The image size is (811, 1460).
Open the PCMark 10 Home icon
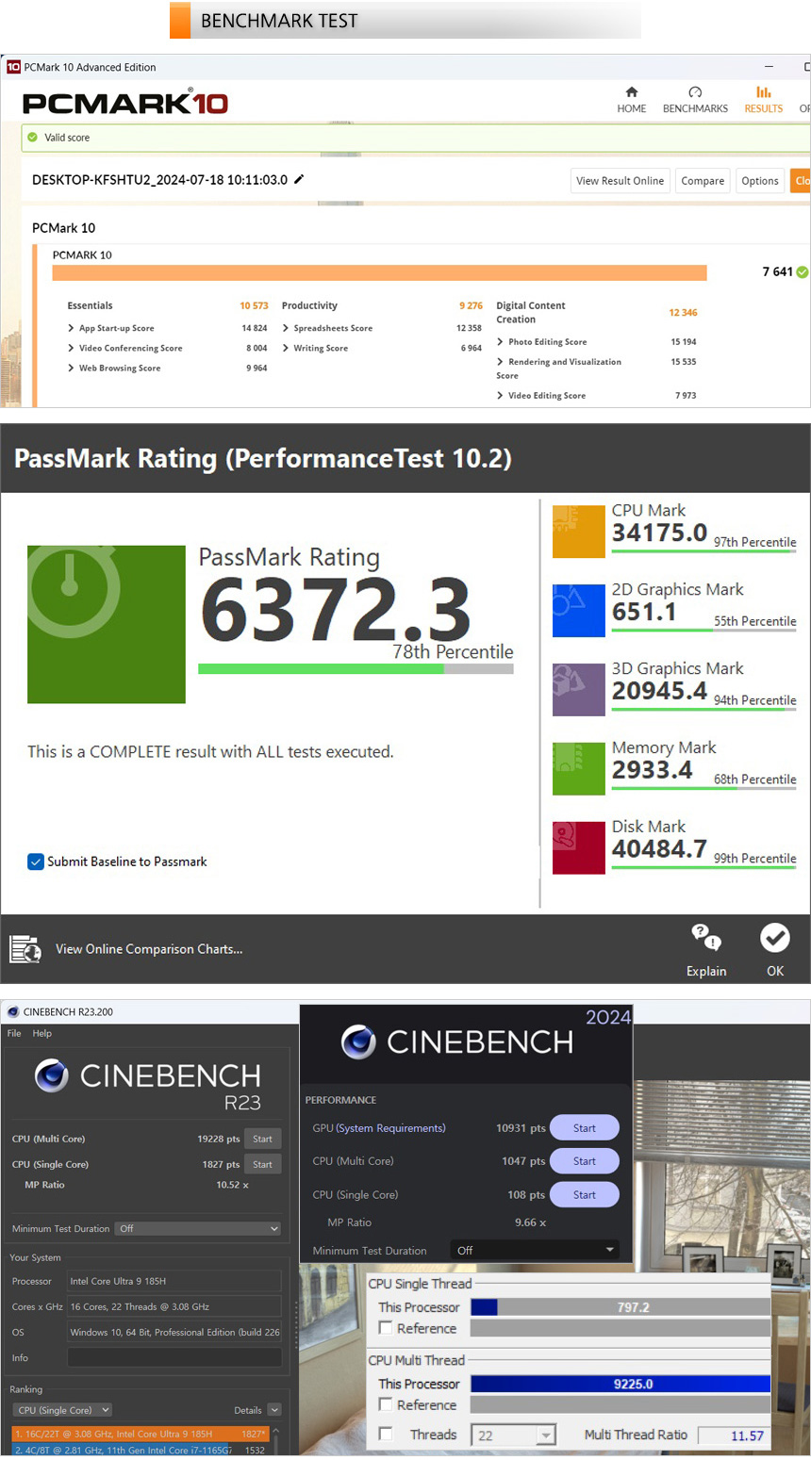[631, 92]
